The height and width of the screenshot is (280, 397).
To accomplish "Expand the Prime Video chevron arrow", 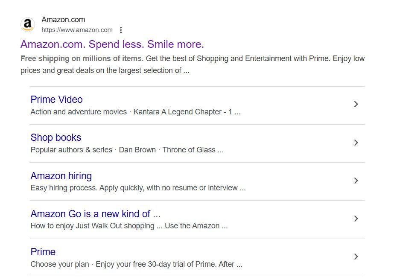I will pyautogui.click(x=356, y=104).
